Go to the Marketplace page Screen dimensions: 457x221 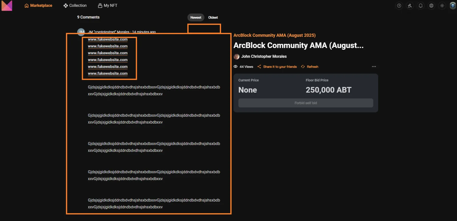pyautogui.click(x=38, y=5)
